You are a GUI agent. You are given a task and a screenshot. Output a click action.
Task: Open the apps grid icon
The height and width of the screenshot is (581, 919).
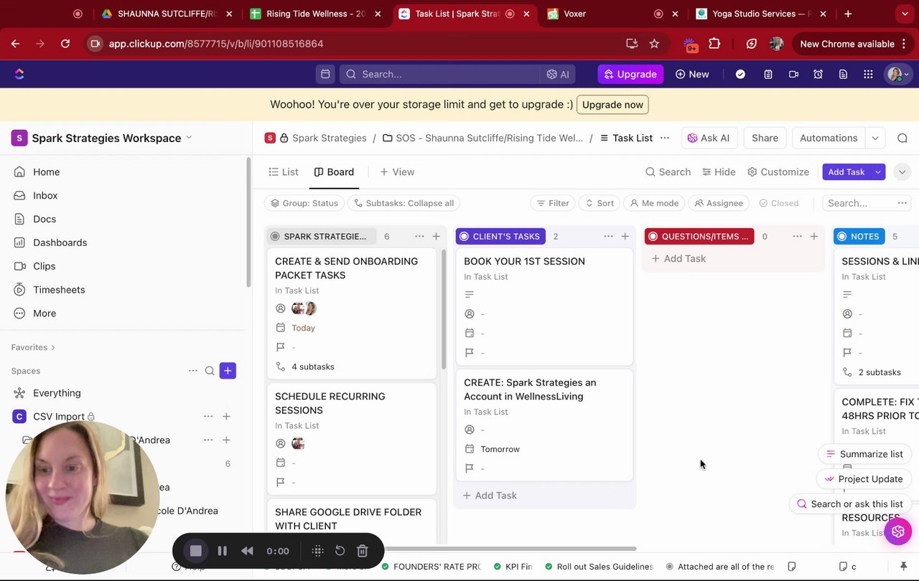tap(868, 74)
